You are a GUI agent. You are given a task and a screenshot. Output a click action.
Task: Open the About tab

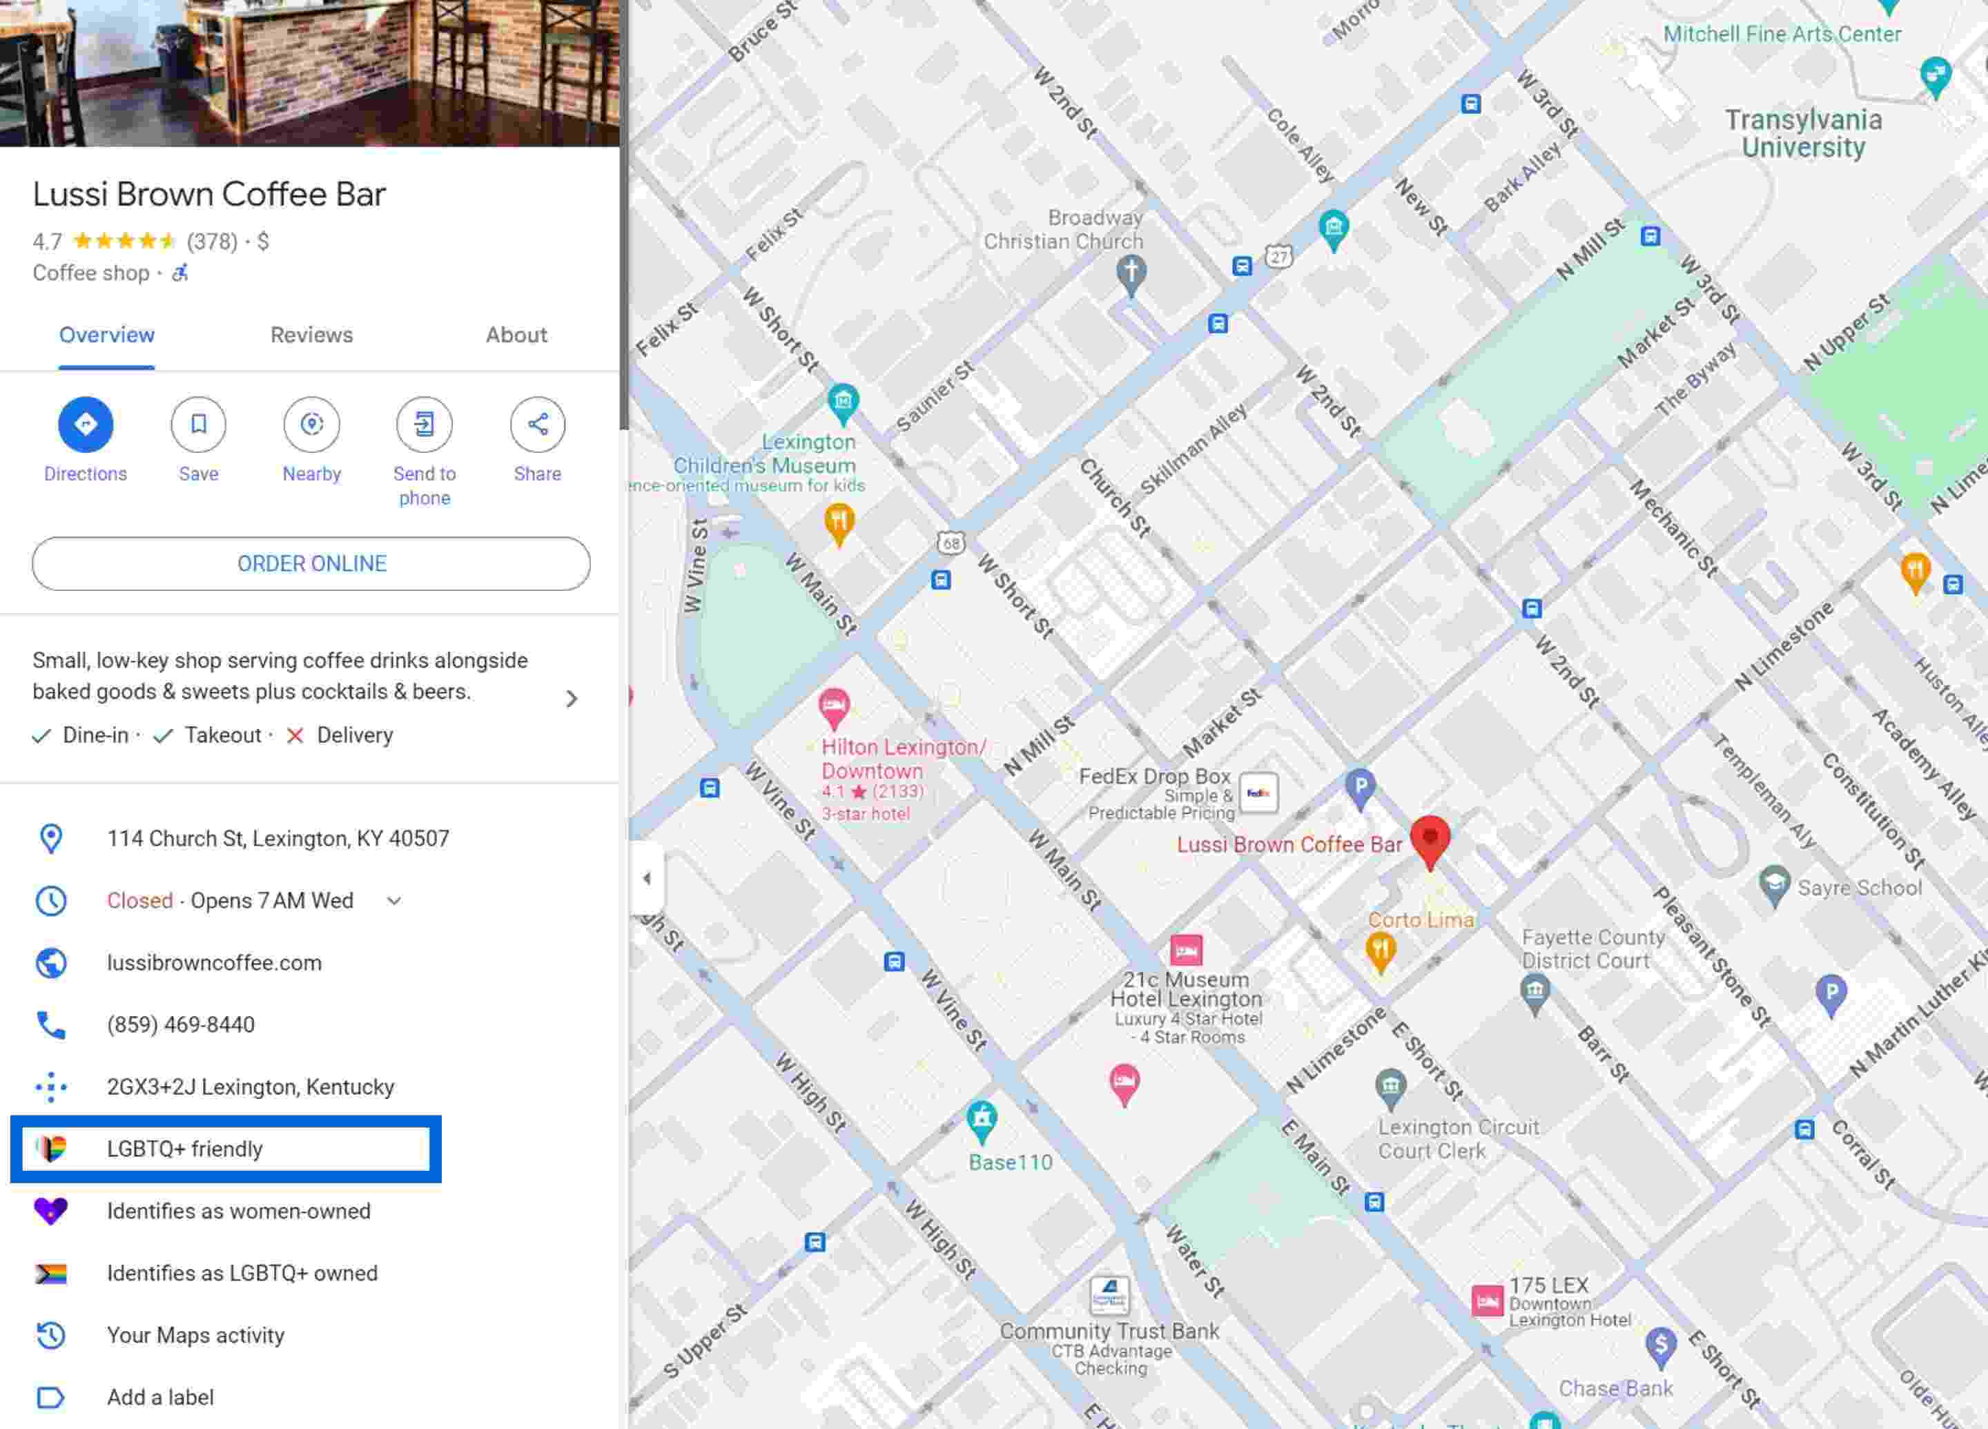point(516,335)
